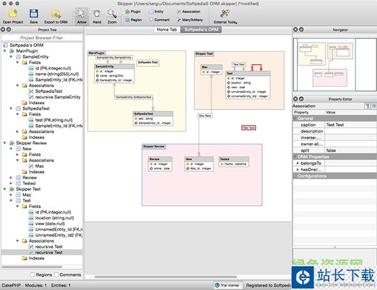This screenshot has width=377, height=290.
Task: Select the Zoom magnifier tool
Action: coord(112,16)
